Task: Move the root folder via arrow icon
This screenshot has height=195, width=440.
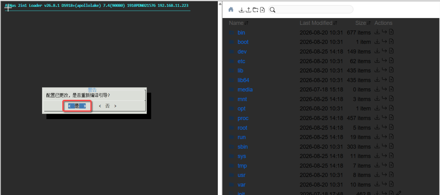Action: point(385,127)
